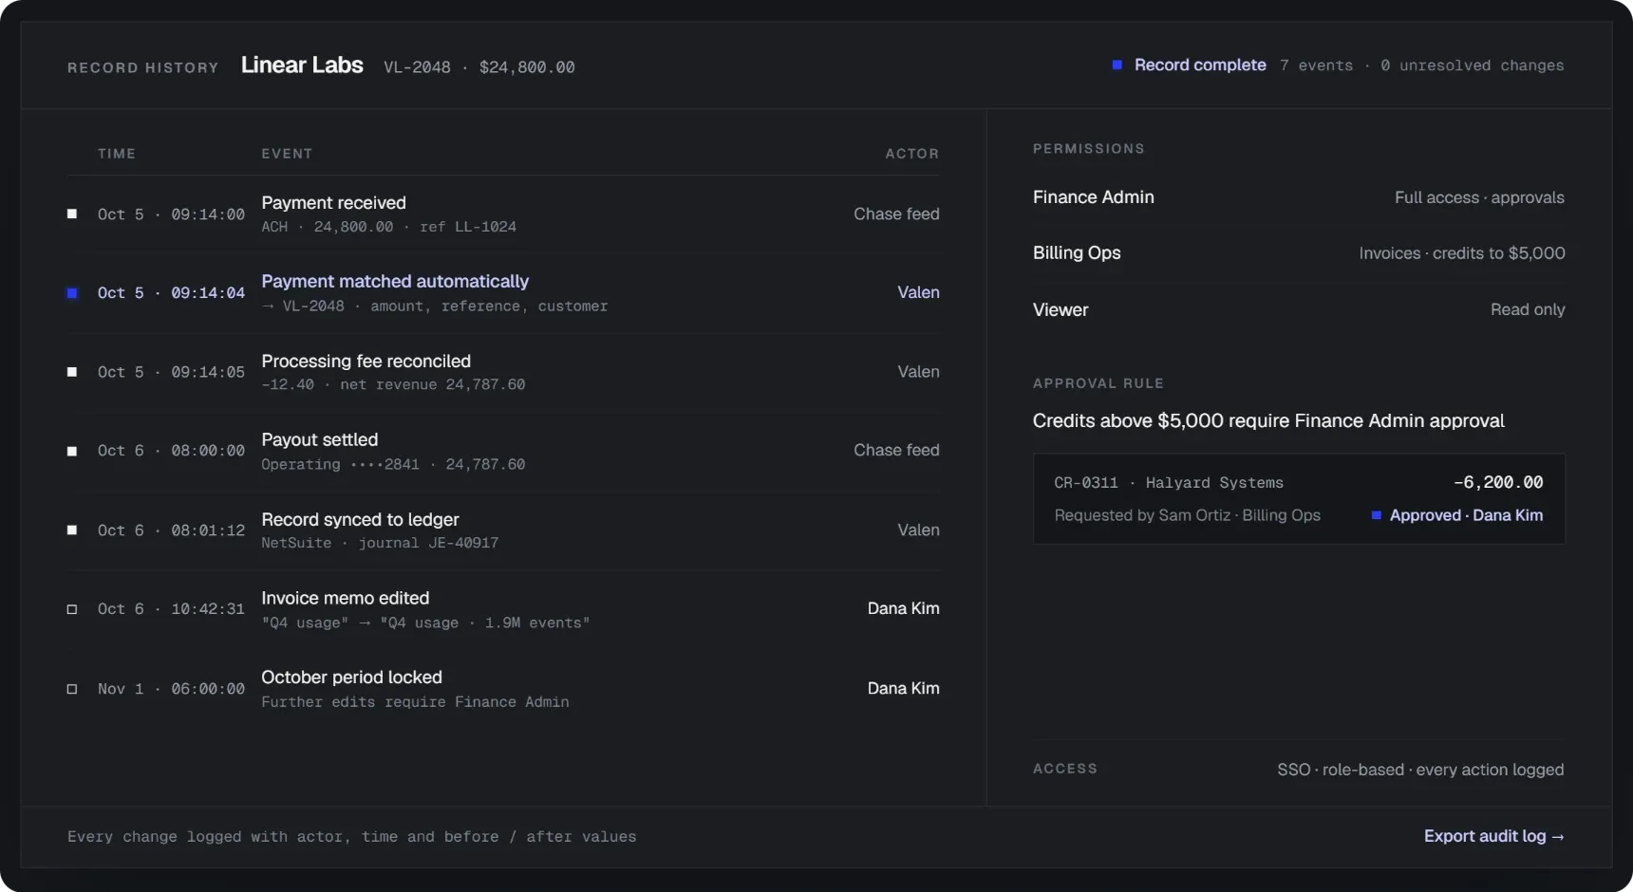Click the 0 unresolved changes text

1472,65
